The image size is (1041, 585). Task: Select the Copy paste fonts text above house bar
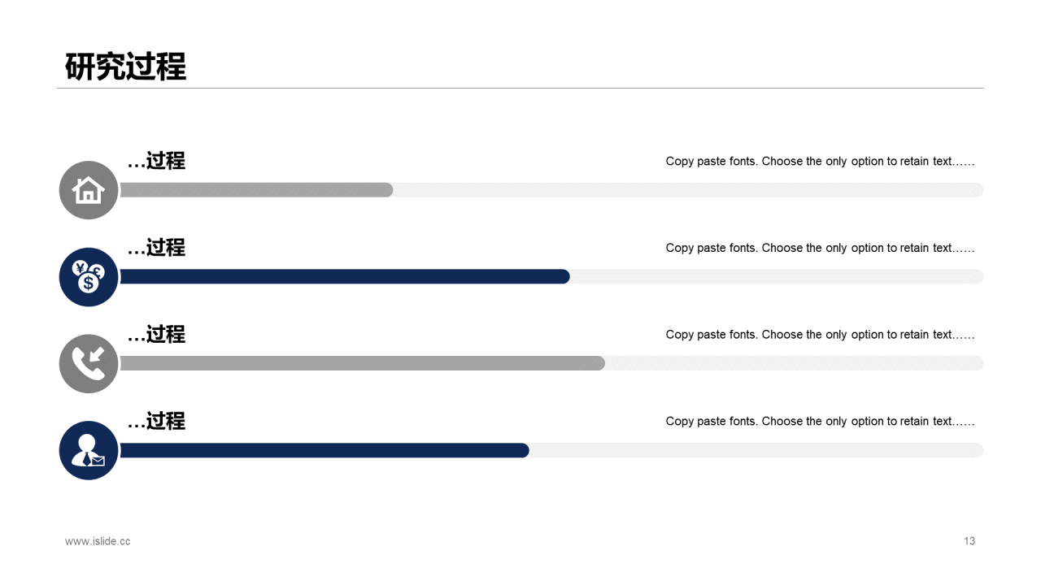click(820, 161)
